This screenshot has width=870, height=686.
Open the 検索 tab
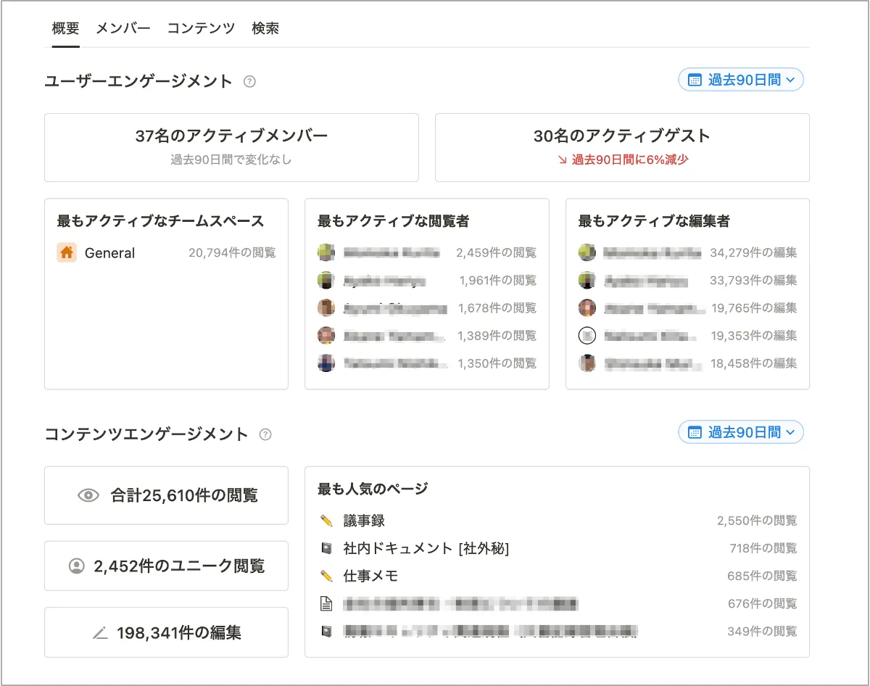click(265, 29)
